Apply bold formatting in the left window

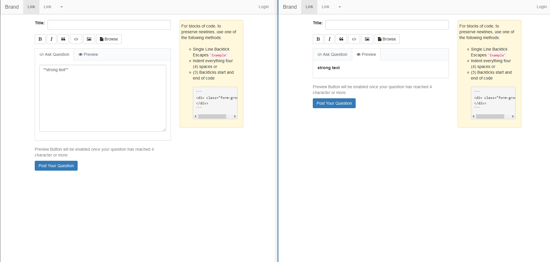pyautogui.click(x=40, y=39)
